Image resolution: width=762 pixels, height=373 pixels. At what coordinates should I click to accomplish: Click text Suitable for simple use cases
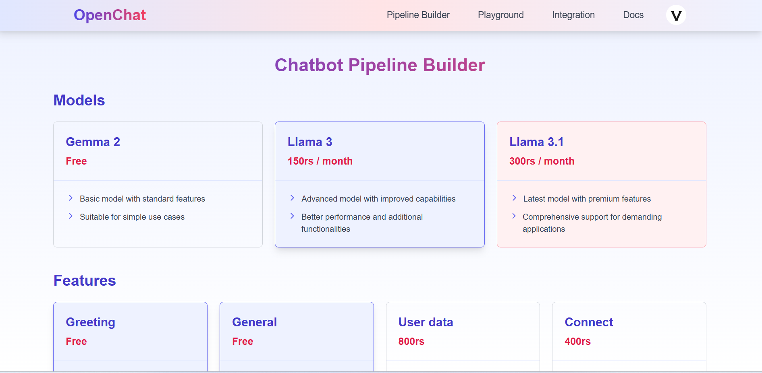(132, 217)
